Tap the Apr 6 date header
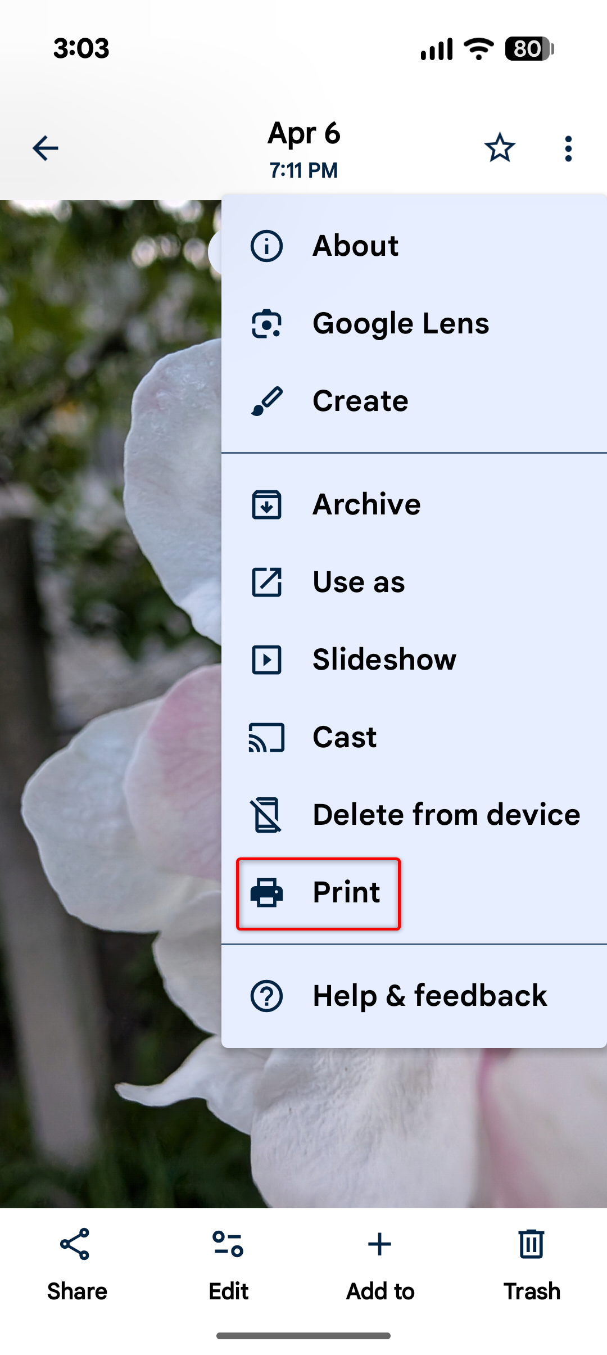 click(303, 134)
